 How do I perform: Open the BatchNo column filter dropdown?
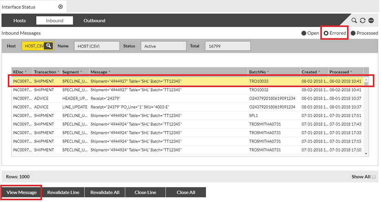pos(268,72)
